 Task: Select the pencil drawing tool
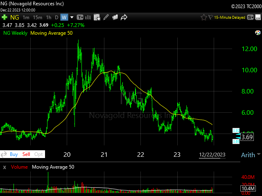click(106, 17)
